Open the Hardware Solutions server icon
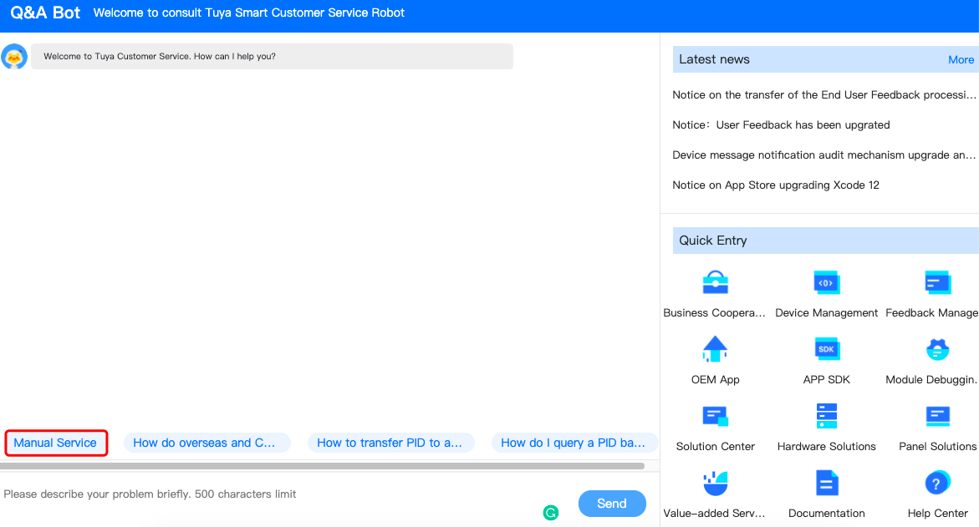Viewport: 979px width, 527px height. [x=827, y=416]
